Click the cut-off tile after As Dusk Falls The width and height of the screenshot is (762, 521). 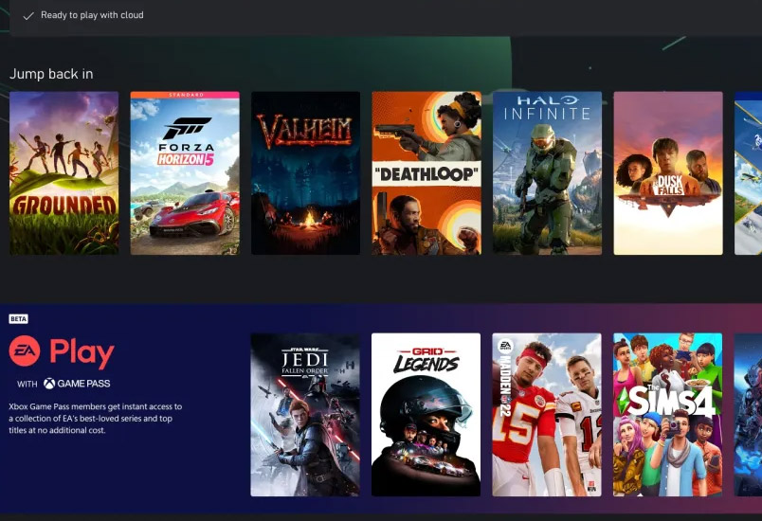pyautogui.click(x=748, y=173)
